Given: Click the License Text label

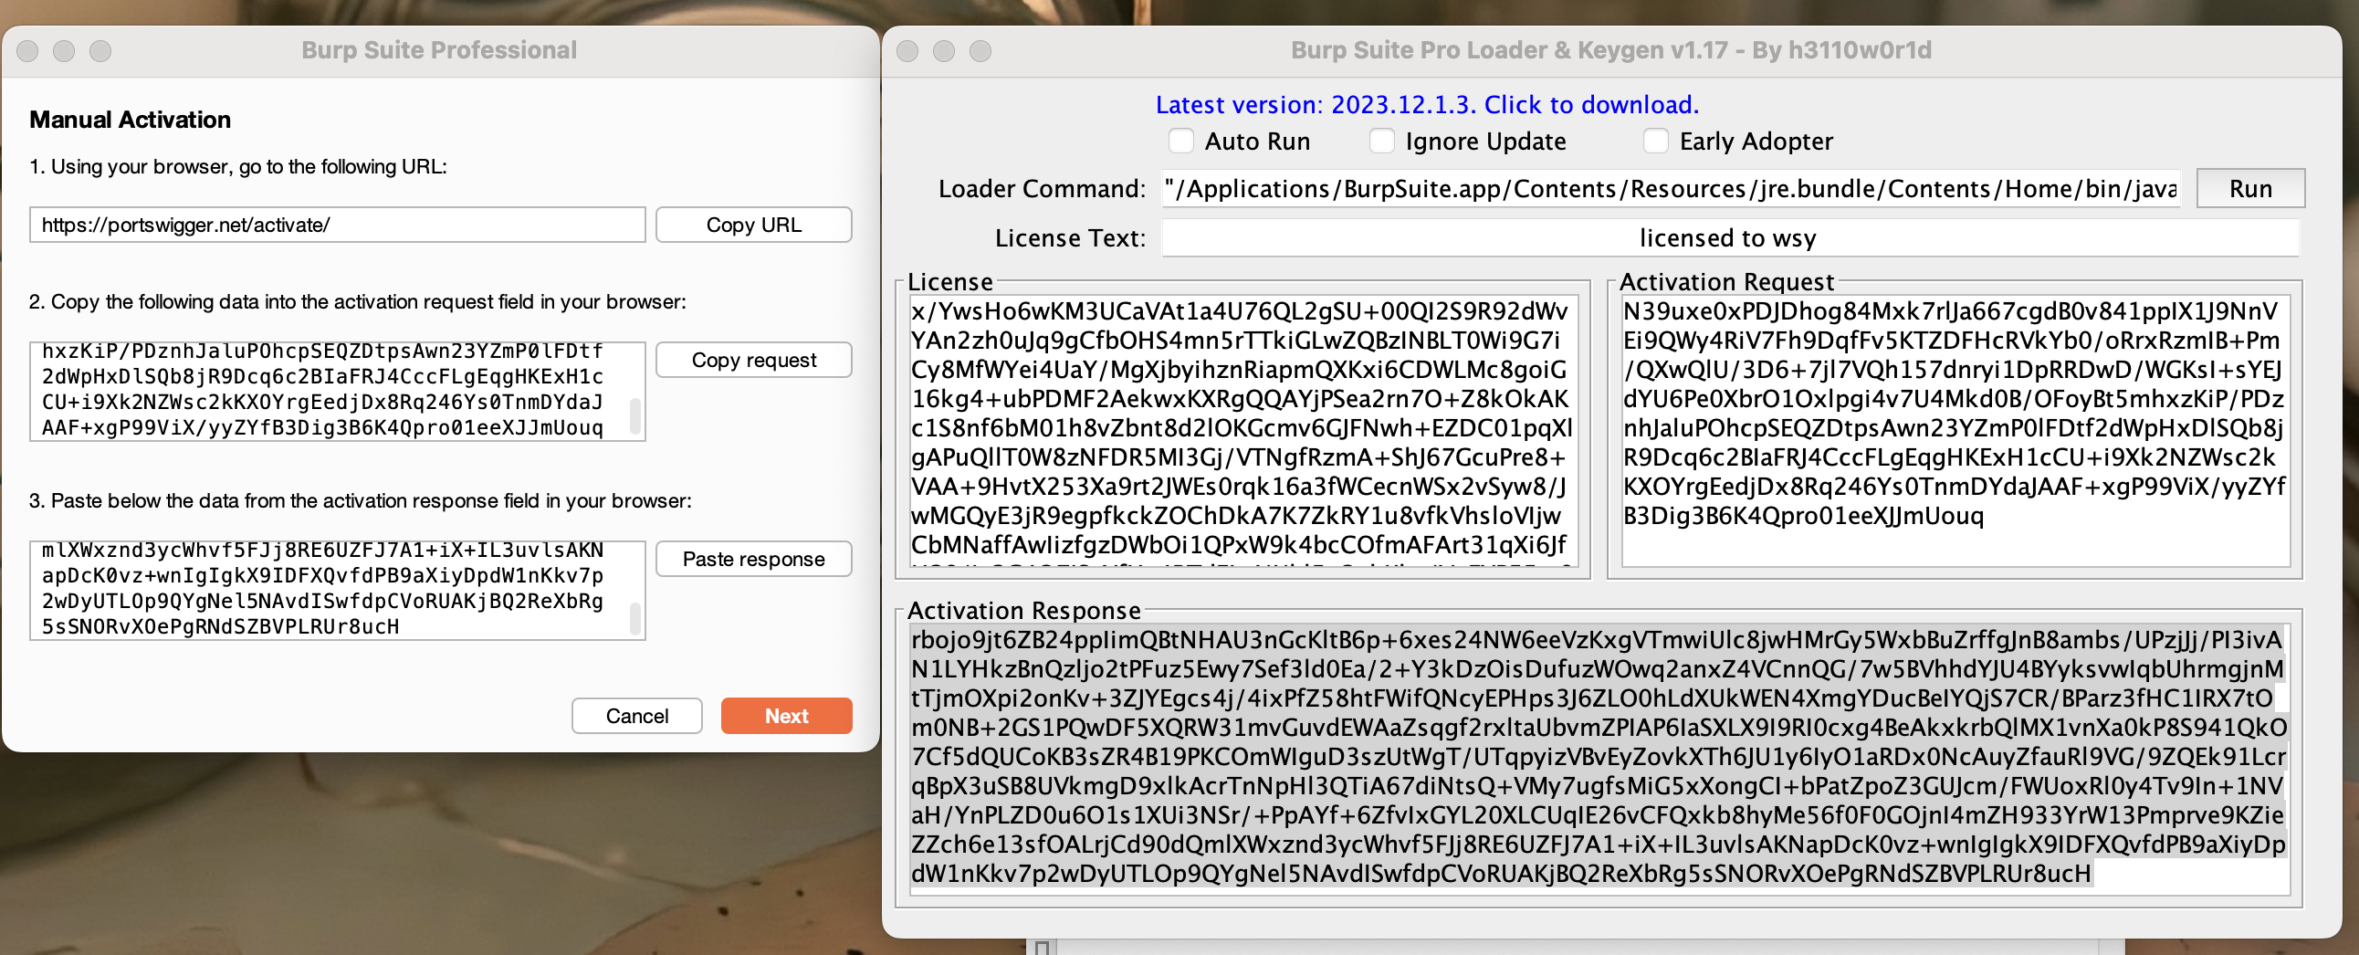Looking at the screenshot, I should (x=1071, y=238).
